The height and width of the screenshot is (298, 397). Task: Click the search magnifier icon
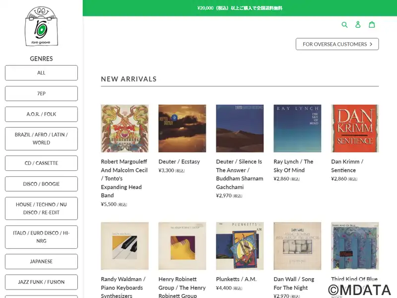click(x=345, y=24)
